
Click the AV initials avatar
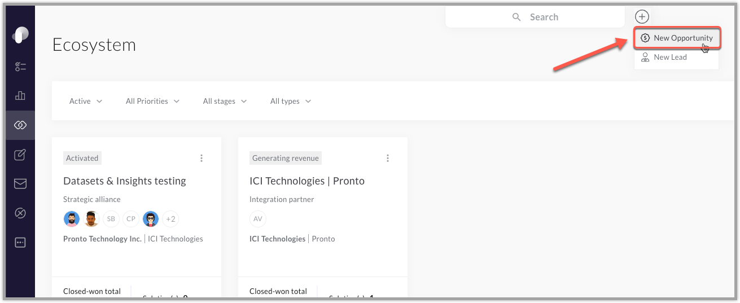(258, 219)
